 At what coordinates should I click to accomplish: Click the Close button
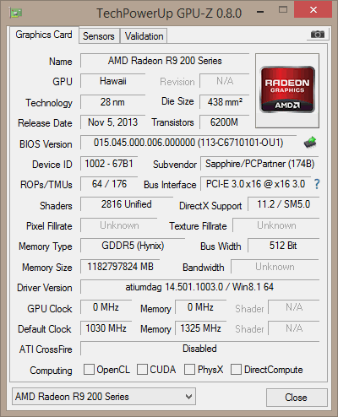(x=297, y=398)
